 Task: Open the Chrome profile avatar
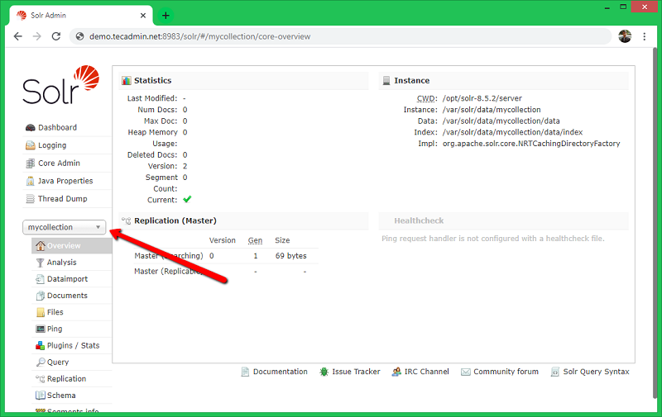coord(625,36)
